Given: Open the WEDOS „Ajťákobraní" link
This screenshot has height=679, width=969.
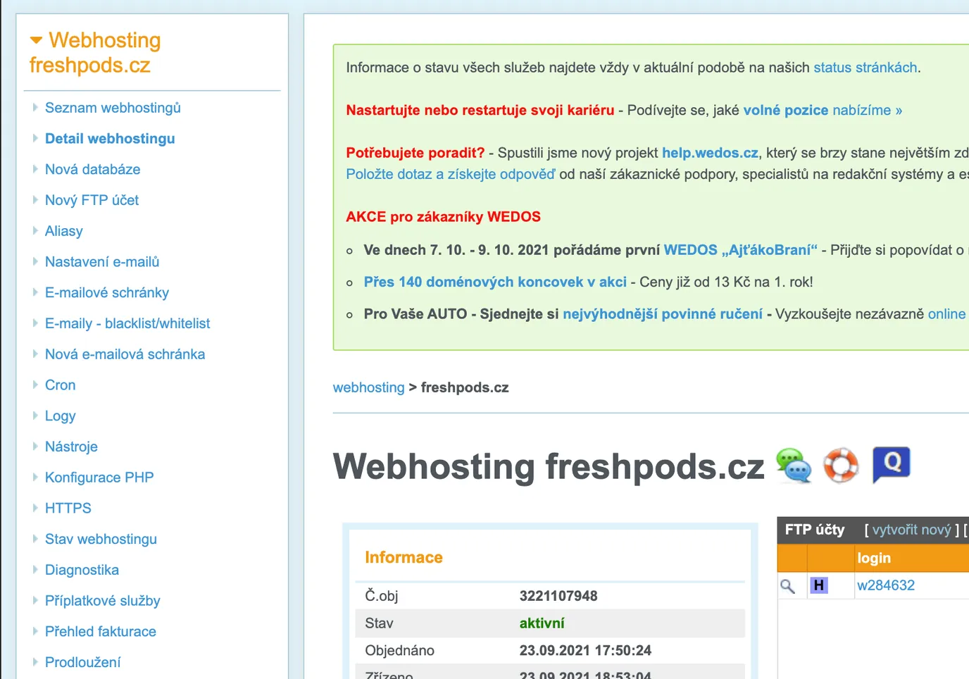Looking at the screenshot, I should pos(741,250).
